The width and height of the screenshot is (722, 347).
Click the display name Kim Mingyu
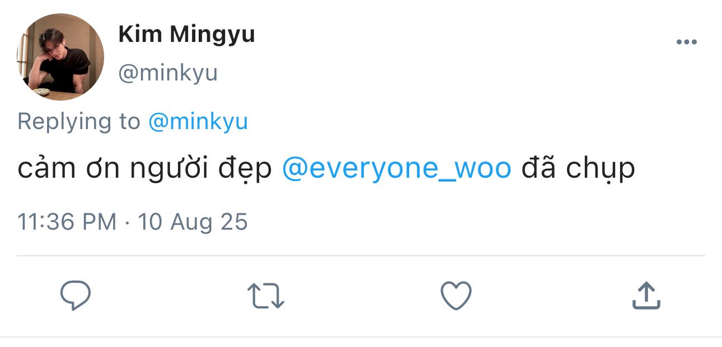(186, 35)
